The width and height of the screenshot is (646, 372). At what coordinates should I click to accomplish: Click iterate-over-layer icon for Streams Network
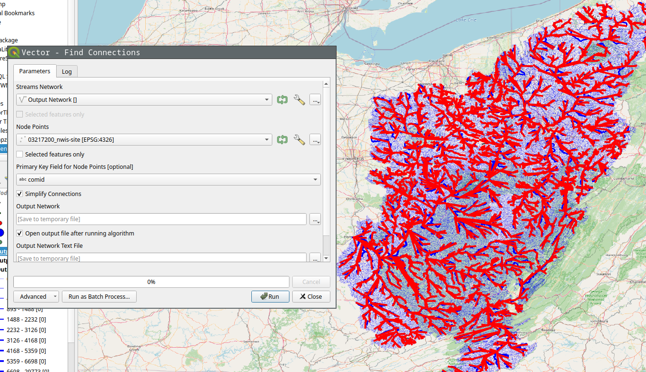click(x=282, y=100)
